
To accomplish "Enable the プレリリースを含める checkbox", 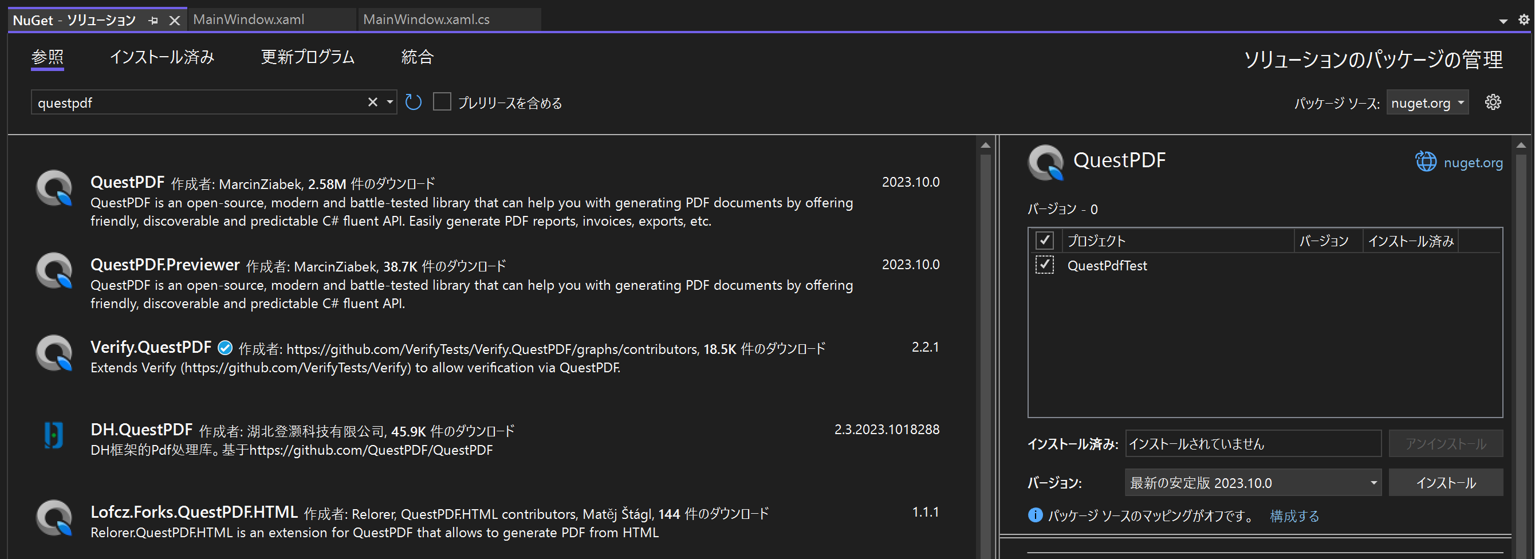I will (x=442, y=102).
